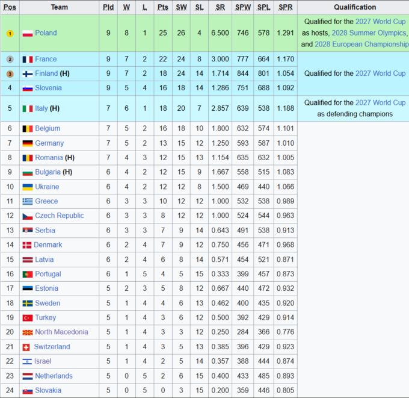Open the Netherlands team link
409x398 pixels.
pyautogui.click(x=54, y=376)
